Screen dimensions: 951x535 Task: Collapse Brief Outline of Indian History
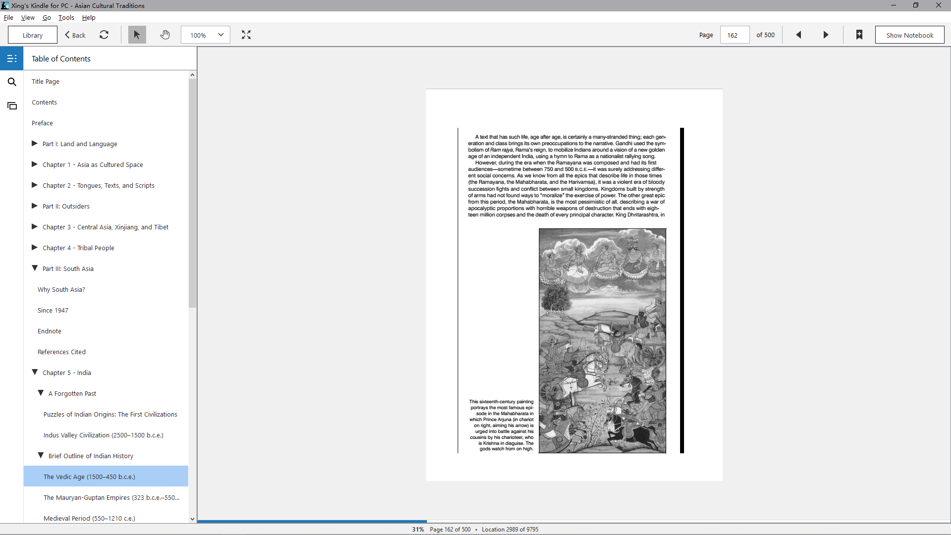point(41,456)
